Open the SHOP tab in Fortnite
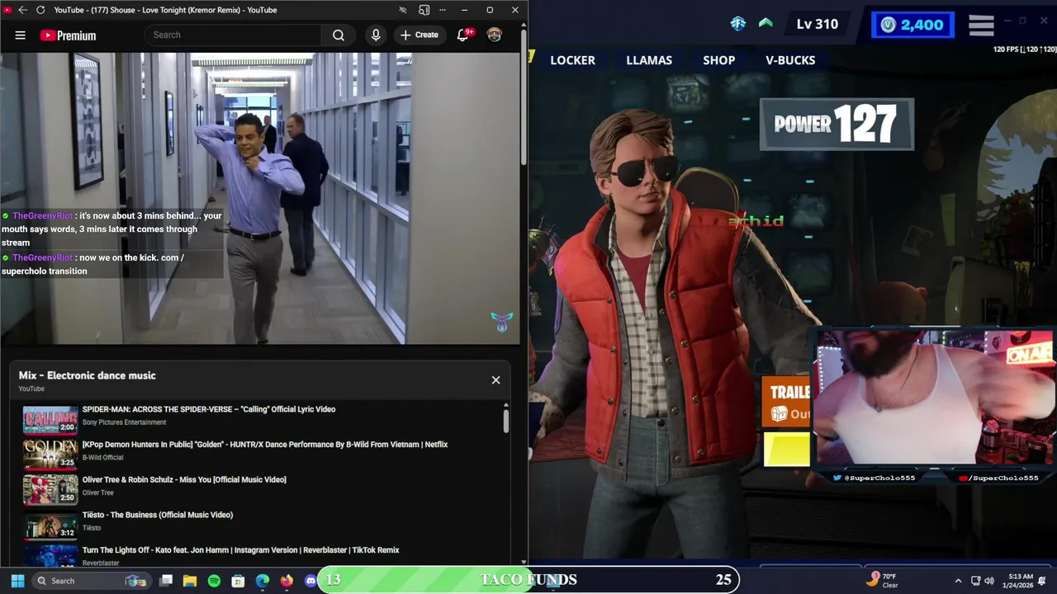The height and width of the screenshot is (594, 1057). coord(718,60)
